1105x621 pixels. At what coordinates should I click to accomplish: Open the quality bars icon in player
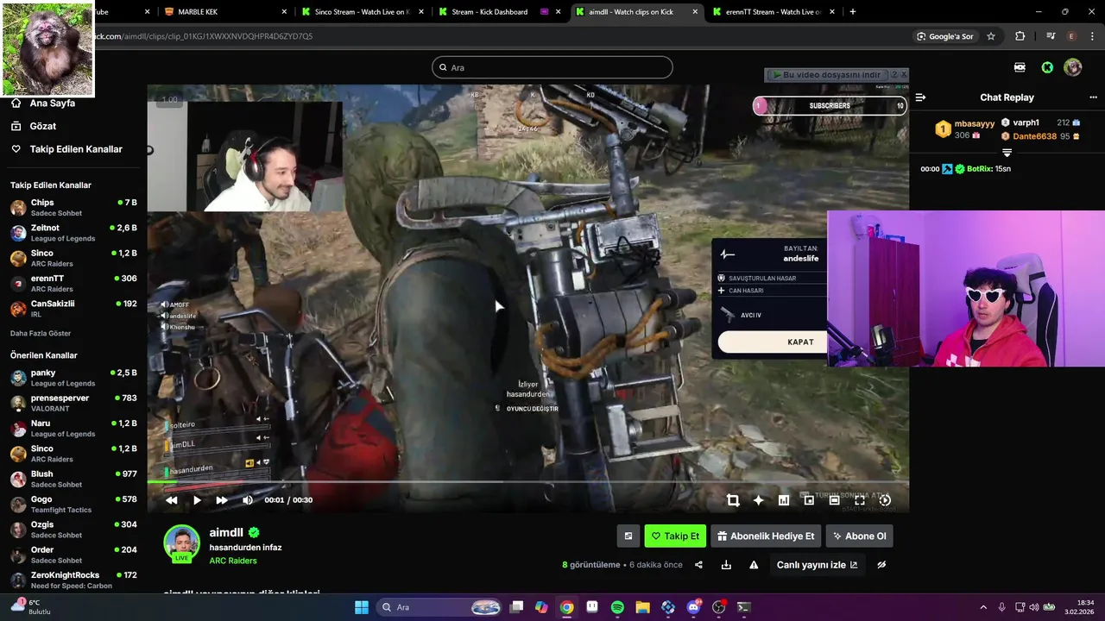click(784, 500)
